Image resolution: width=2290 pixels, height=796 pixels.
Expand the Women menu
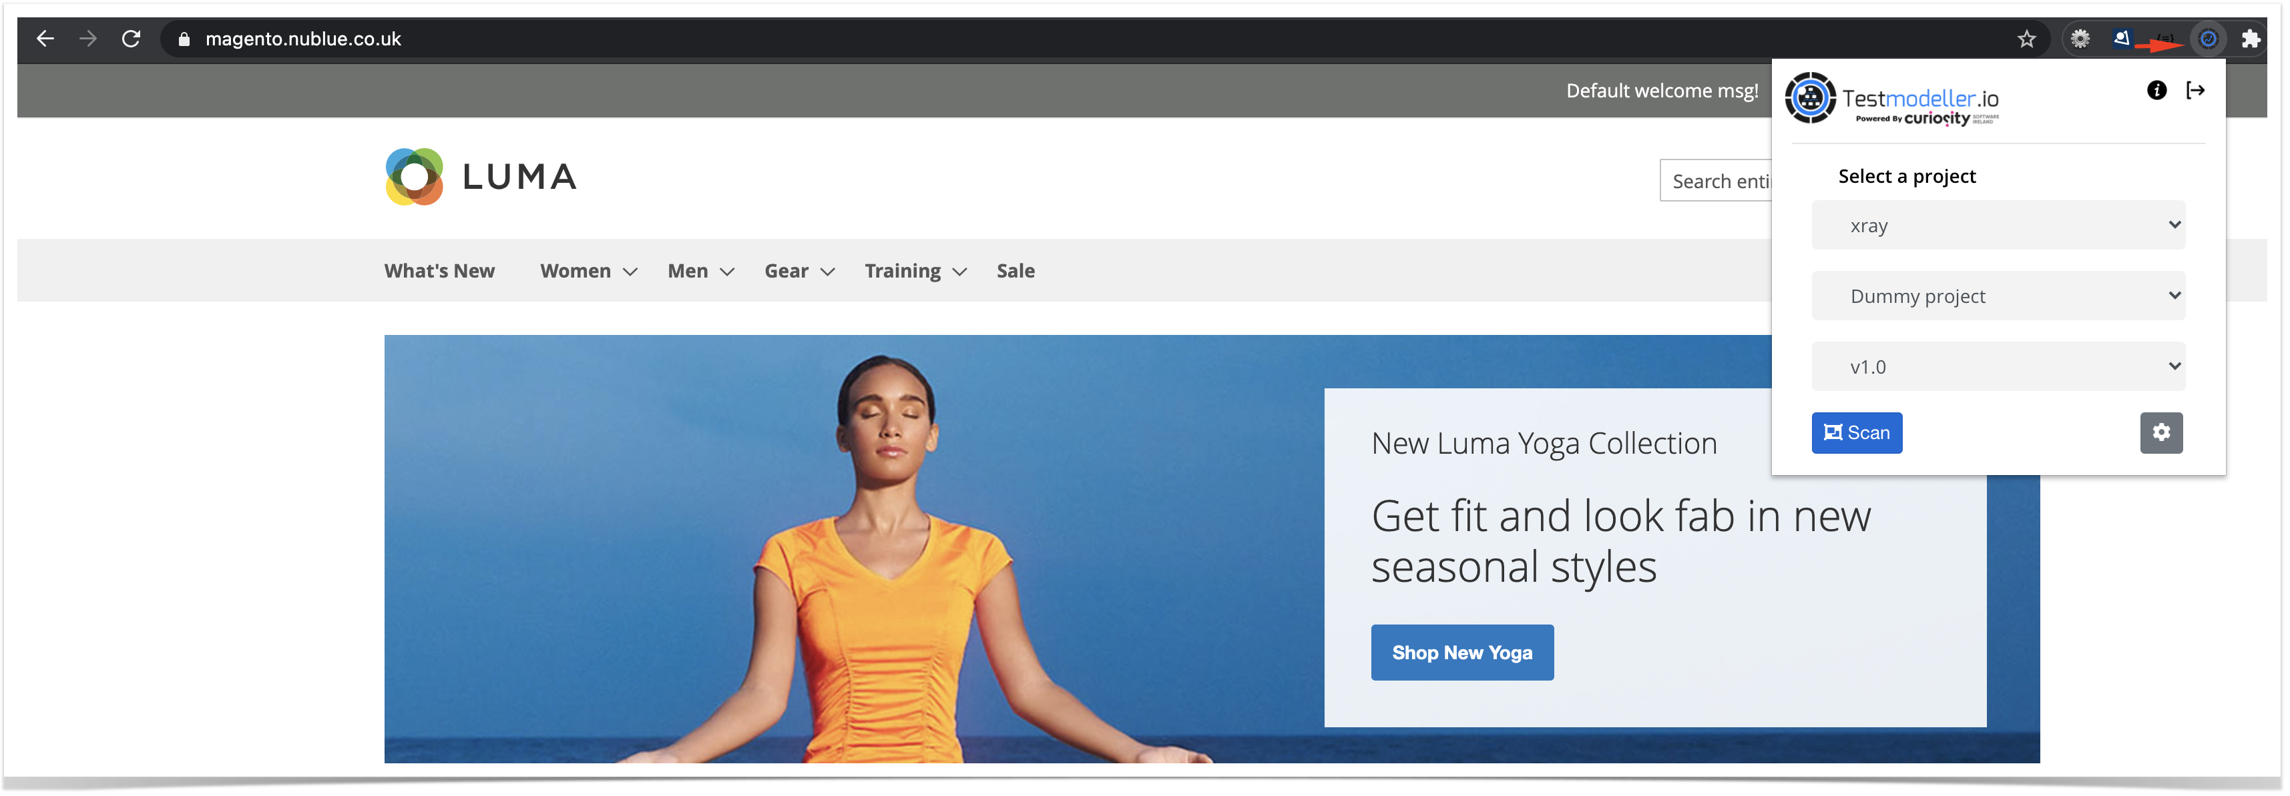[588, 271]
